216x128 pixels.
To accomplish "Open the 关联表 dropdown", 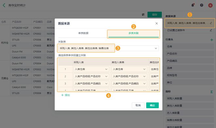I will 108,48.
